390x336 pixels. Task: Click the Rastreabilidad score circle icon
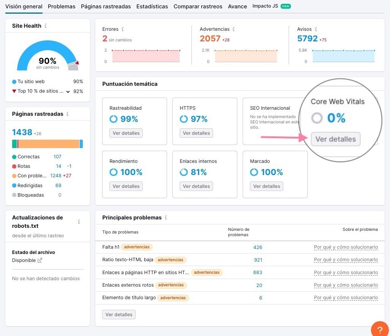[113, 119]
